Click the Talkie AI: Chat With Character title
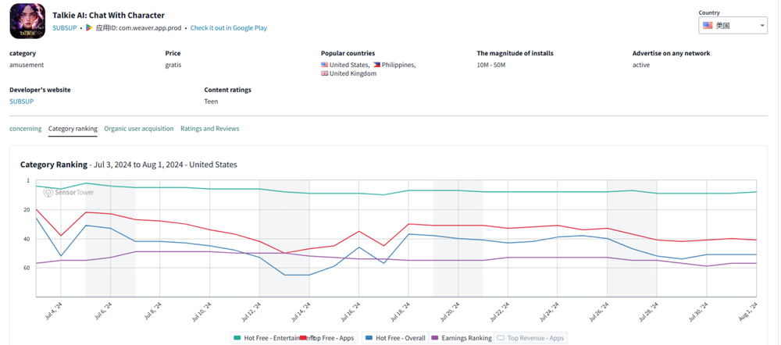The height and width of the screenshot is (345, 781). point(109,16)
